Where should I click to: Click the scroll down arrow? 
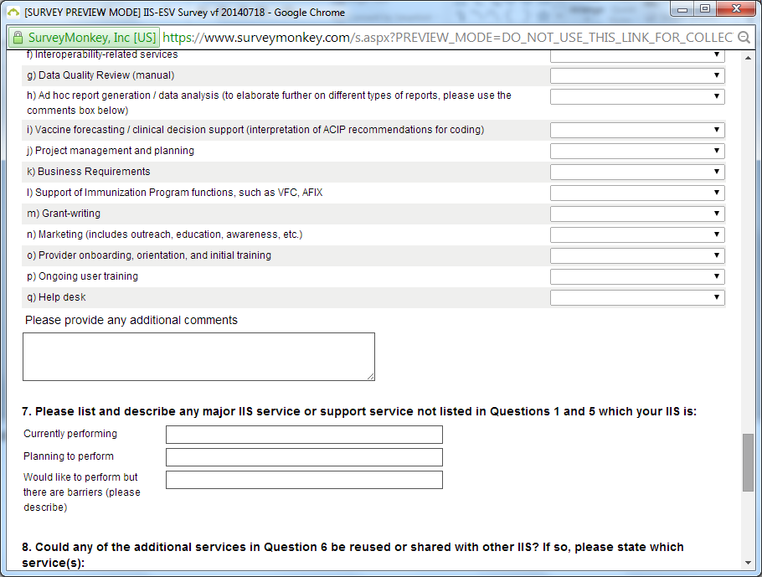pos(748,563)
